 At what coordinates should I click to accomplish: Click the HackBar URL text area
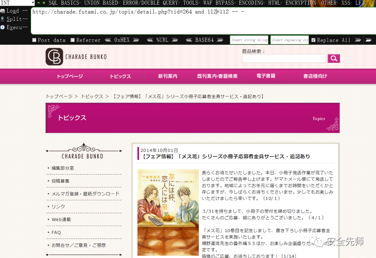click(x=204, y=21)
